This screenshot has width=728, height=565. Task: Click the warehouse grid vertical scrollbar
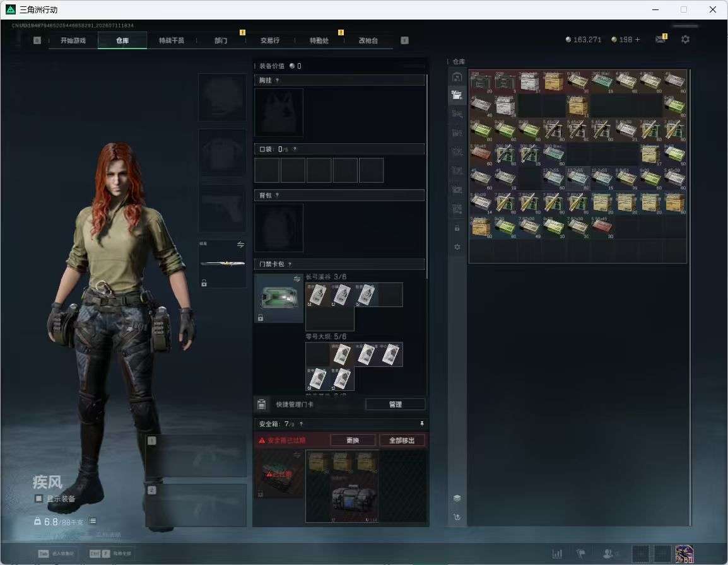click(x=690, y=297)
